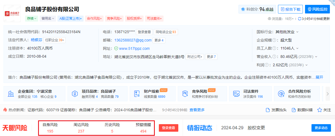Open legal representative 杨银芬 link
The image size is (335, 136).
pos(36,40)
